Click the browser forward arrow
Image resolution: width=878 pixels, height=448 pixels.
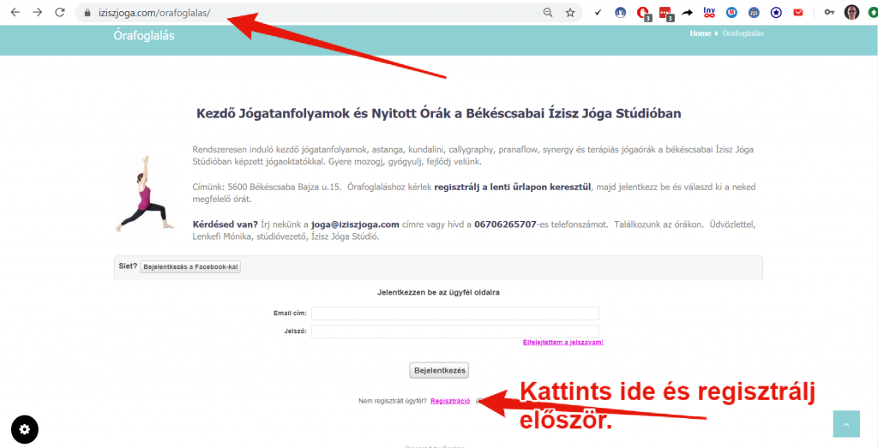coord(37,13)
